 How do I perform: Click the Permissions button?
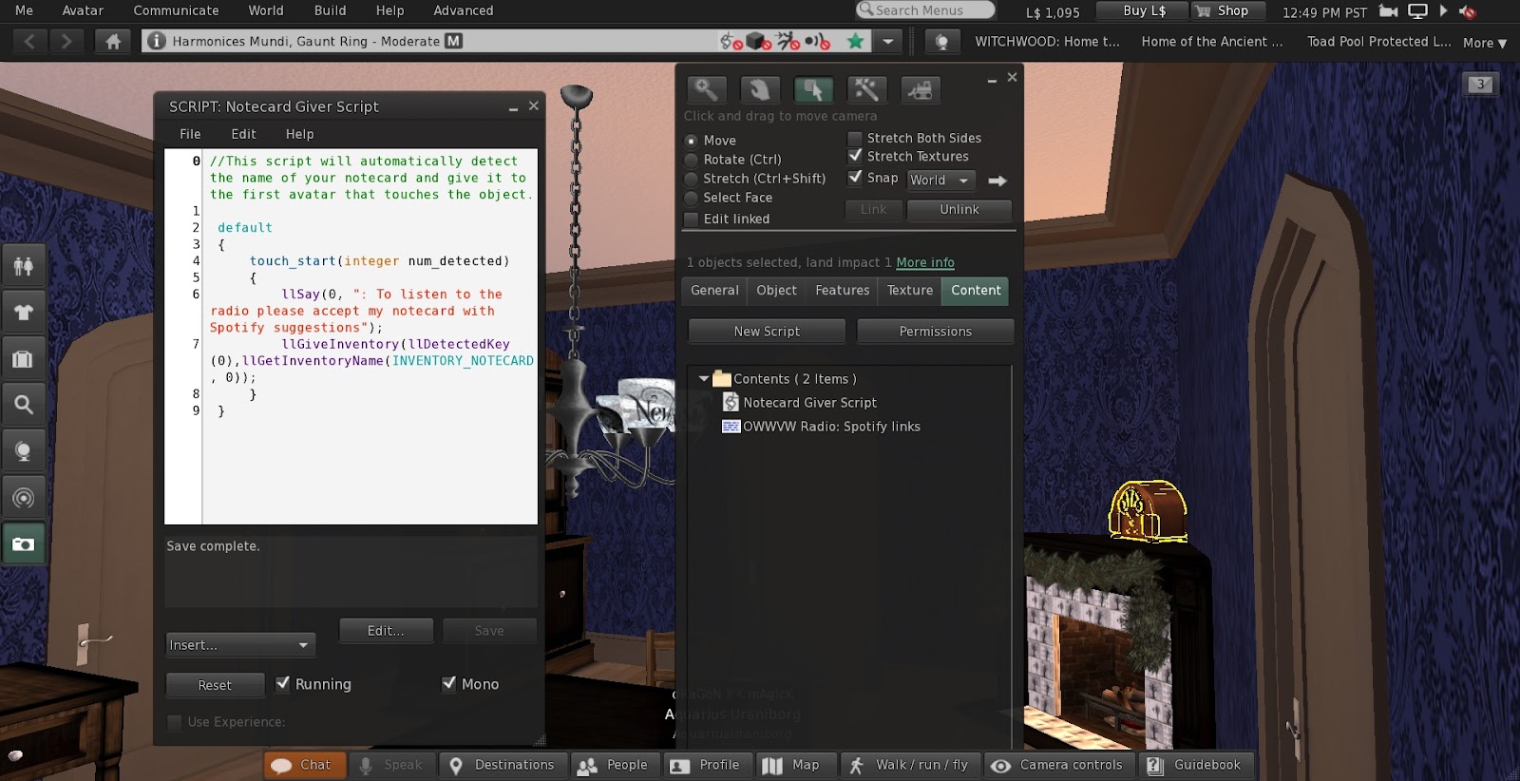click(x=936, y=332)
